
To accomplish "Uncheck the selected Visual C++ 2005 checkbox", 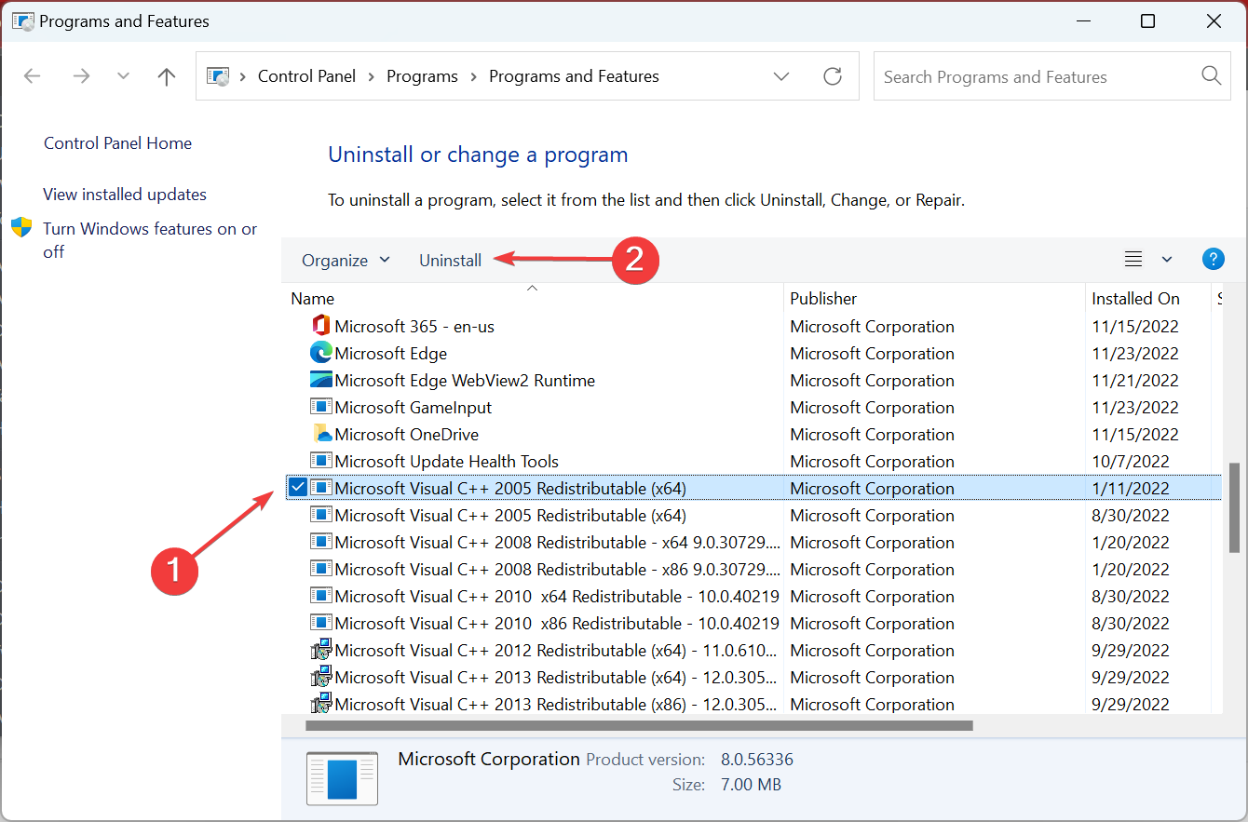I will tap(297, 488).
